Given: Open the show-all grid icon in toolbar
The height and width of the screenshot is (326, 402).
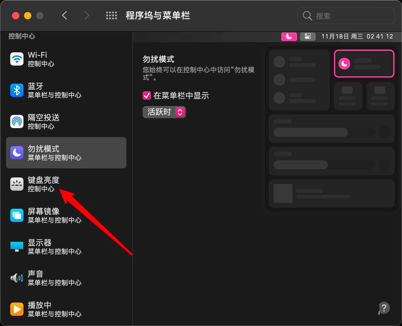Looking at the screenshot, I should tap(111, 15).
